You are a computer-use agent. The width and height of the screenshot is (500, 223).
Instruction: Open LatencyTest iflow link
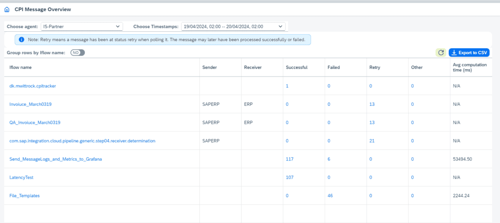coord(21,178)
